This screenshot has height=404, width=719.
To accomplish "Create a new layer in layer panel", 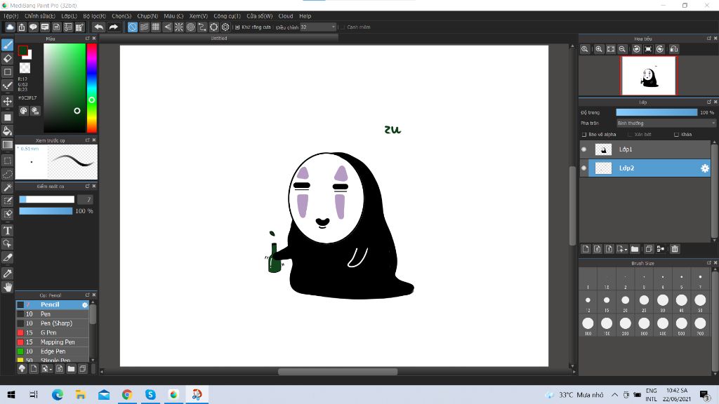I will pos(586,249).
